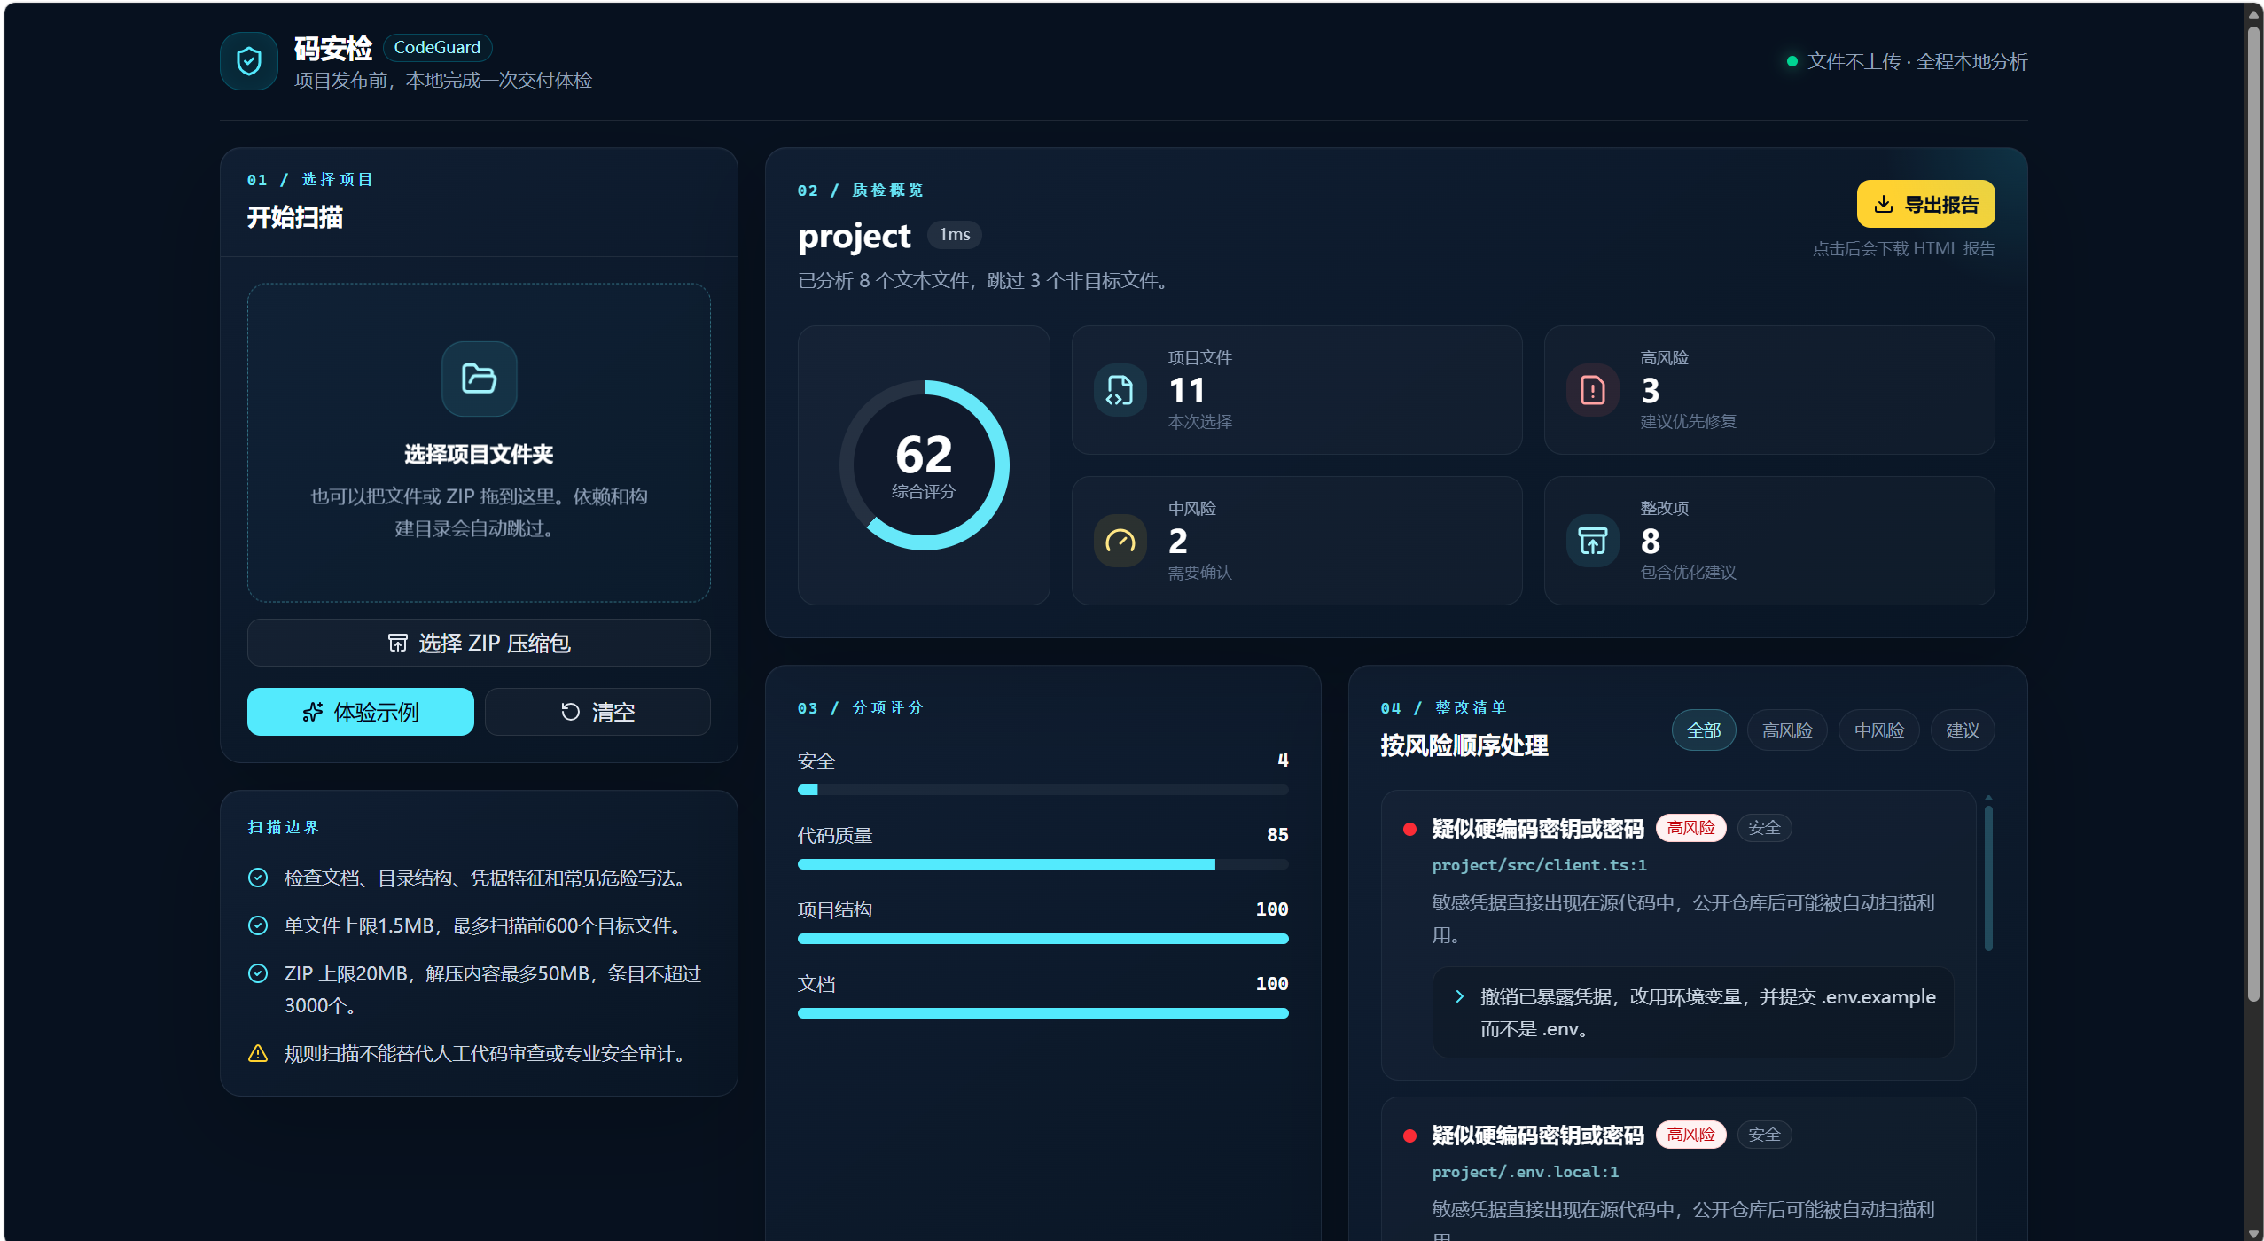Image resolution: width=2264 pixels, height=1241 pixels.
Task: Click the 选择项目文件夹 drop zone
Action: [479, 442]
